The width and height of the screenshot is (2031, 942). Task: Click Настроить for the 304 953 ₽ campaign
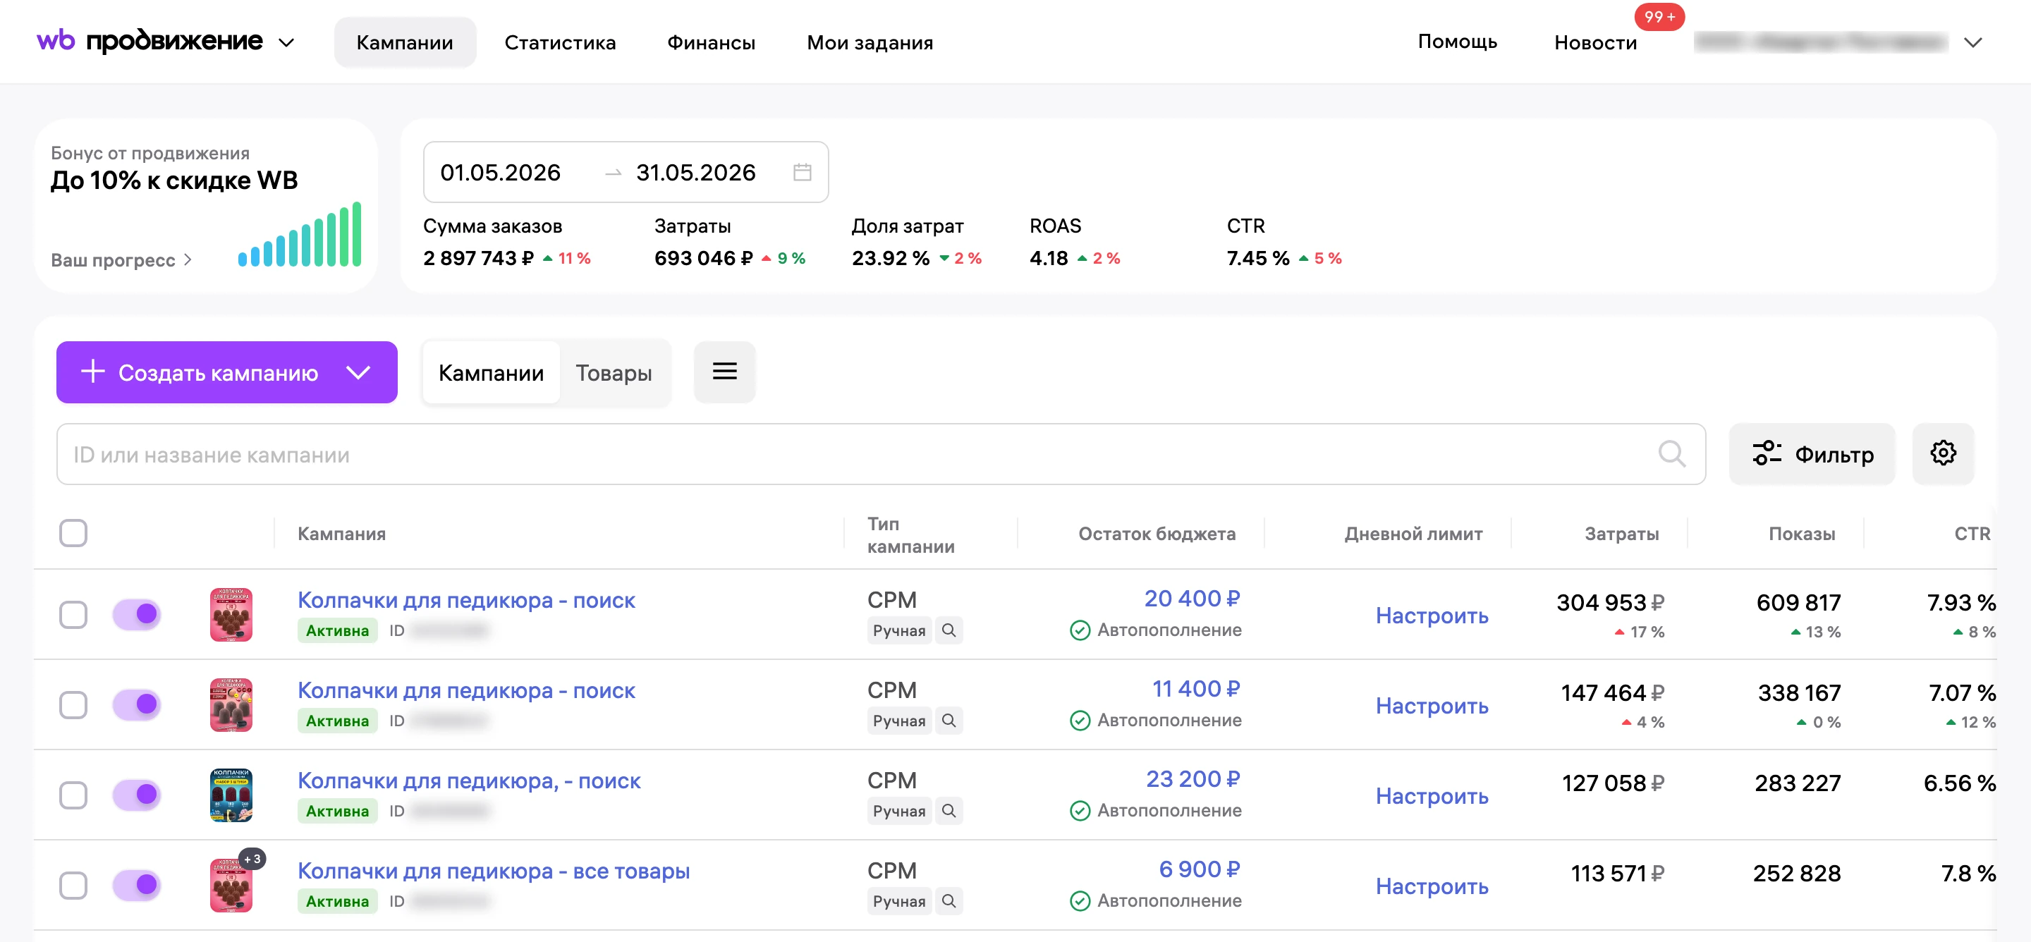point(1432,616)
